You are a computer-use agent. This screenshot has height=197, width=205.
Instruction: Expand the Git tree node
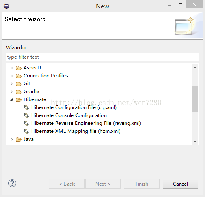tap(11, 84)
